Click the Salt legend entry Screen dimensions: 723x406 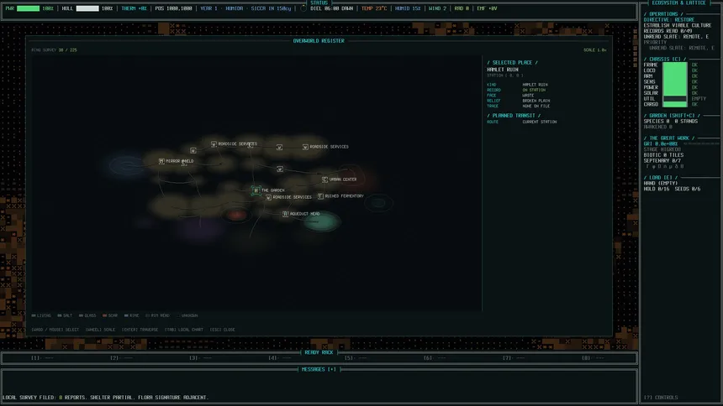tap(65, 315)
